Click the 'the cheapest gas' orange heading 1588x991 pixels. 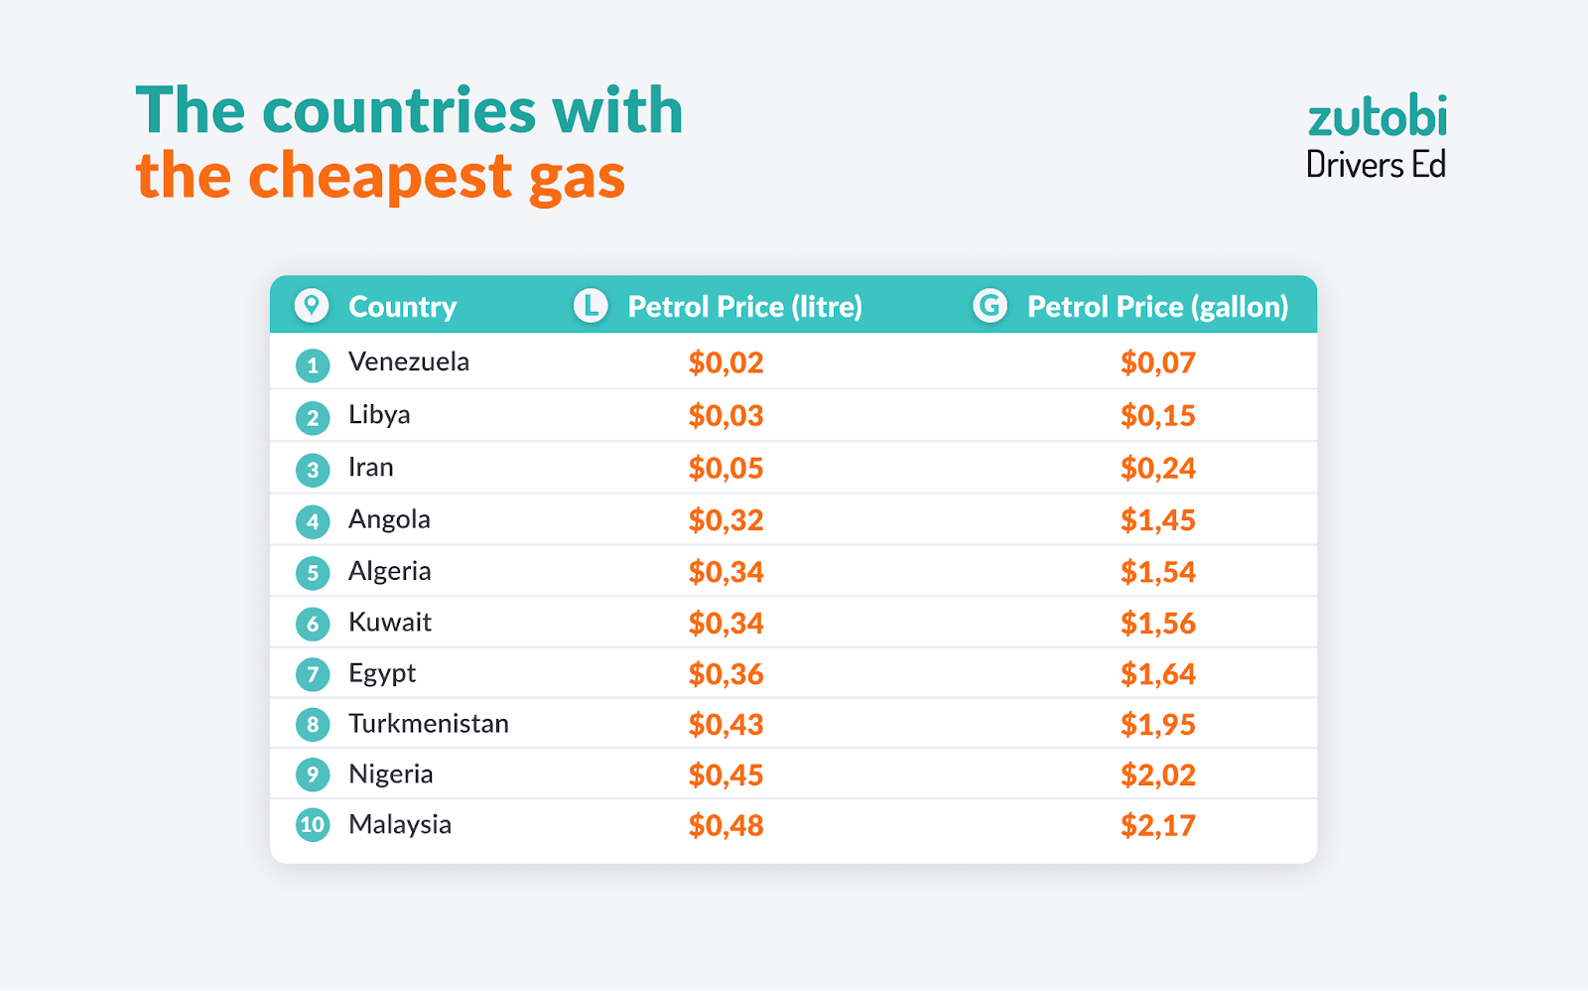tap(380, 177)
